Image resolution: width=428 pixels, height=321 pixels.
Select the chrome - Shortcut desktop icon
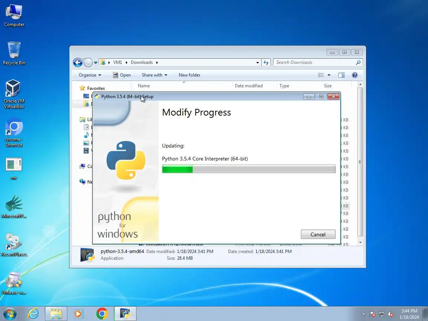tap(14, 132)
